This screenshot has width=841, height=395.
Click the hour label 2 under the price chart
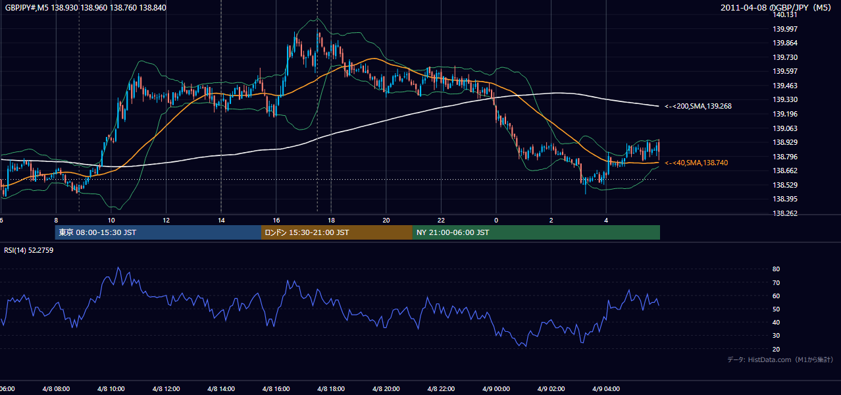pos(551,220)
